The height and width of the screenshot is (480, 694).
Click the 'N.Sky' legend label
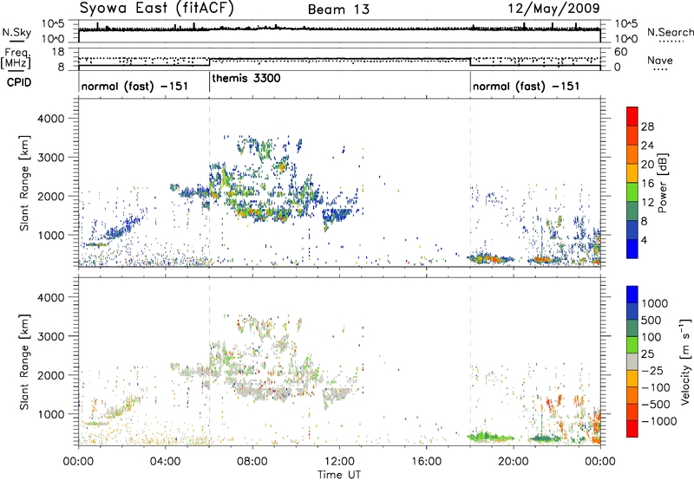click(x=16, y=32)
